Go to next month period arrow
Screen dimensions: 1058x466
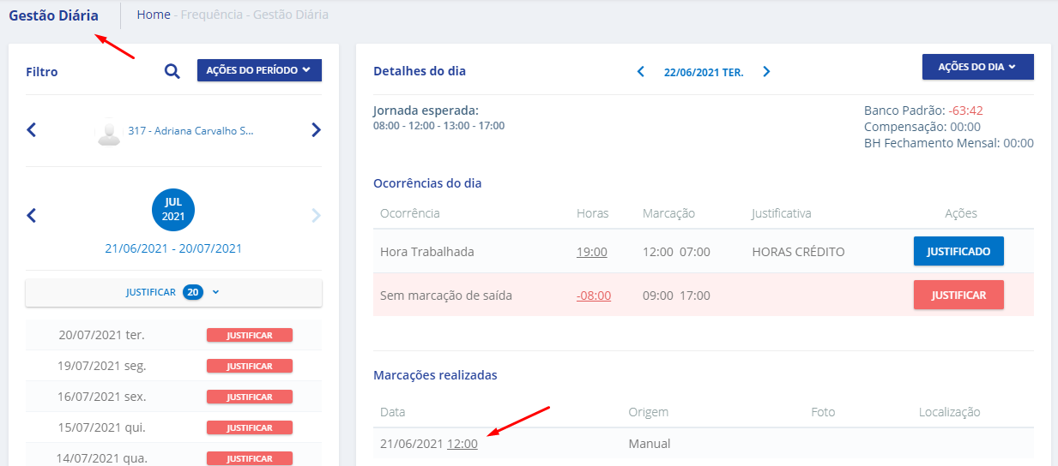[316, 215]
